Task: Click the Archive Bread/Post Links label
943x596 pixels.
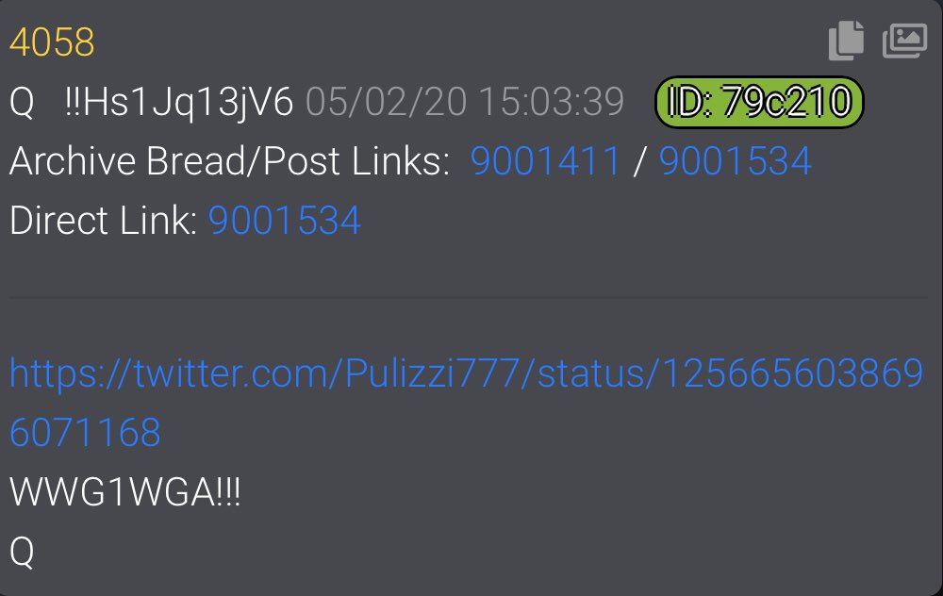Action: coord(230,161)
